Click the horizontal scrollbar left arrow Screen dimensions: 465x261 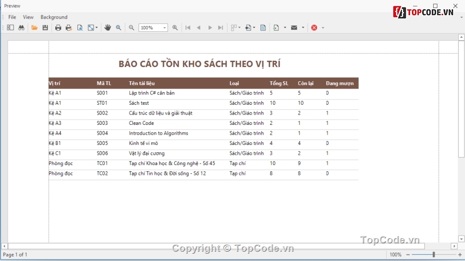click(4, 246)
